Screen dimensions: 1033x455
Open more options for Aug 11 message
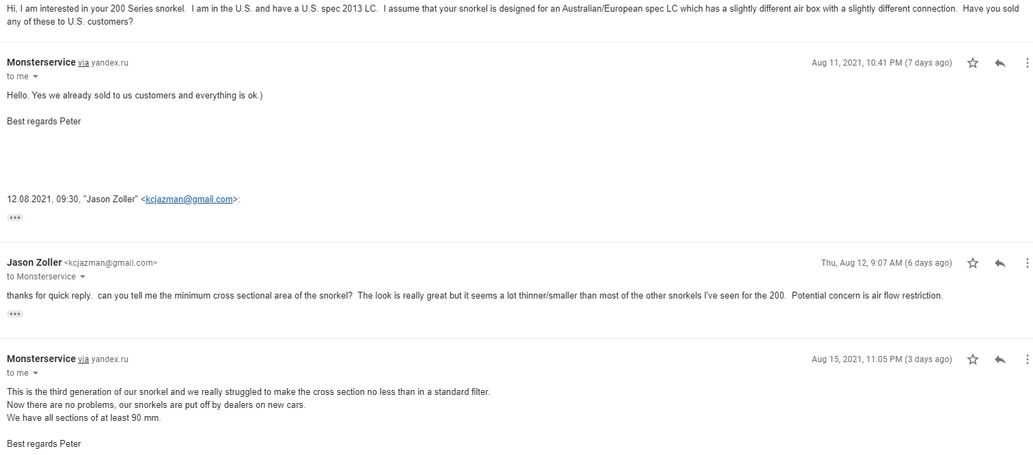[x=1027, y=63]
